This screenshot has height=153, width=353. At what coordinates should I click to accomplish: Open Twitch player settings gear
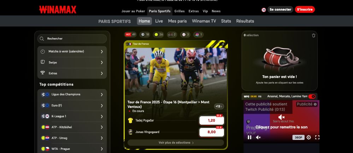click(x=308, y=137)
